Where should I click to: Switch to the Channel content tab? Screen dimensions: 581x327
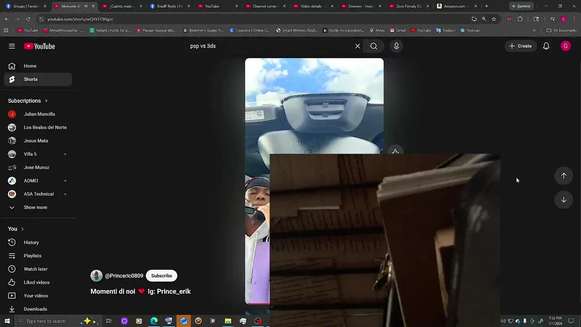pos(266,6)
